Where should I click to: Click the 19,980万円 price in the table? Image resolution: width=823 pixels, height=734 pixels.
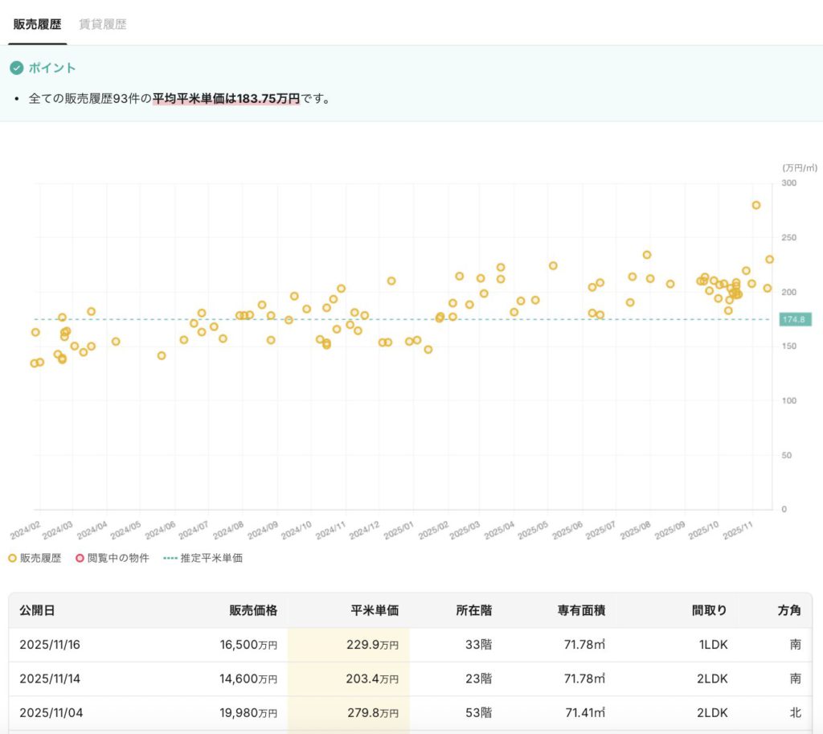(x=248, y=713)
